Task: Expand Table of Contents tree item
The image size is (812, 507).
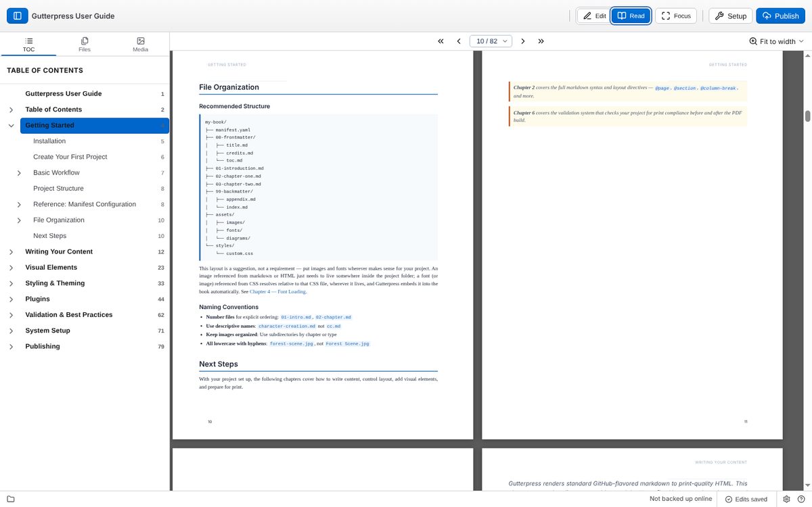Action: pyautogui.click(x=11, y=110)
